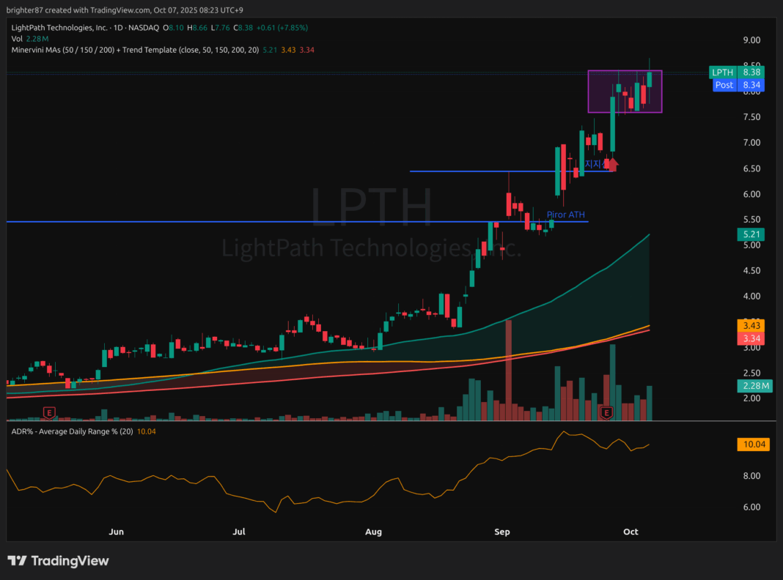The height and width of the screenshot is (580, 783).
Task: Open the September earnings 'E' marker
Action: click(606, 413)
